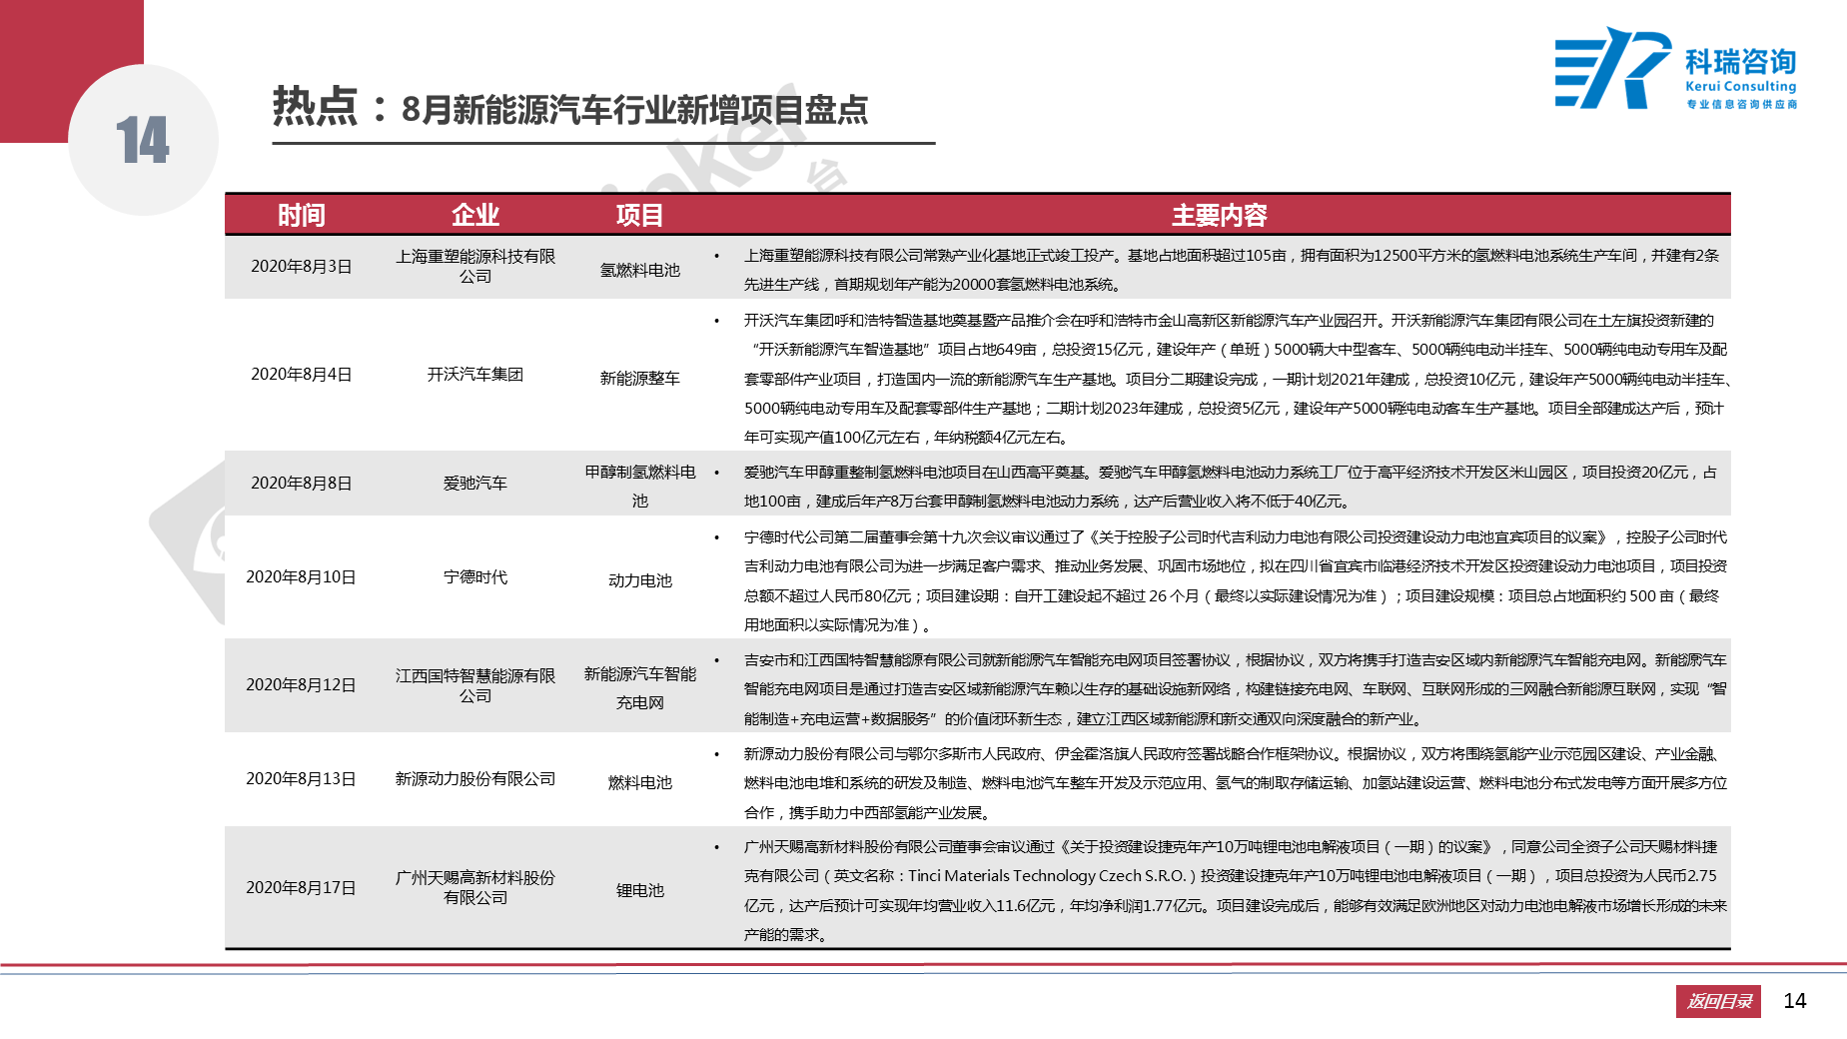
Task: Select the date cell 2020年8月12日
Action: pos(302,685)
